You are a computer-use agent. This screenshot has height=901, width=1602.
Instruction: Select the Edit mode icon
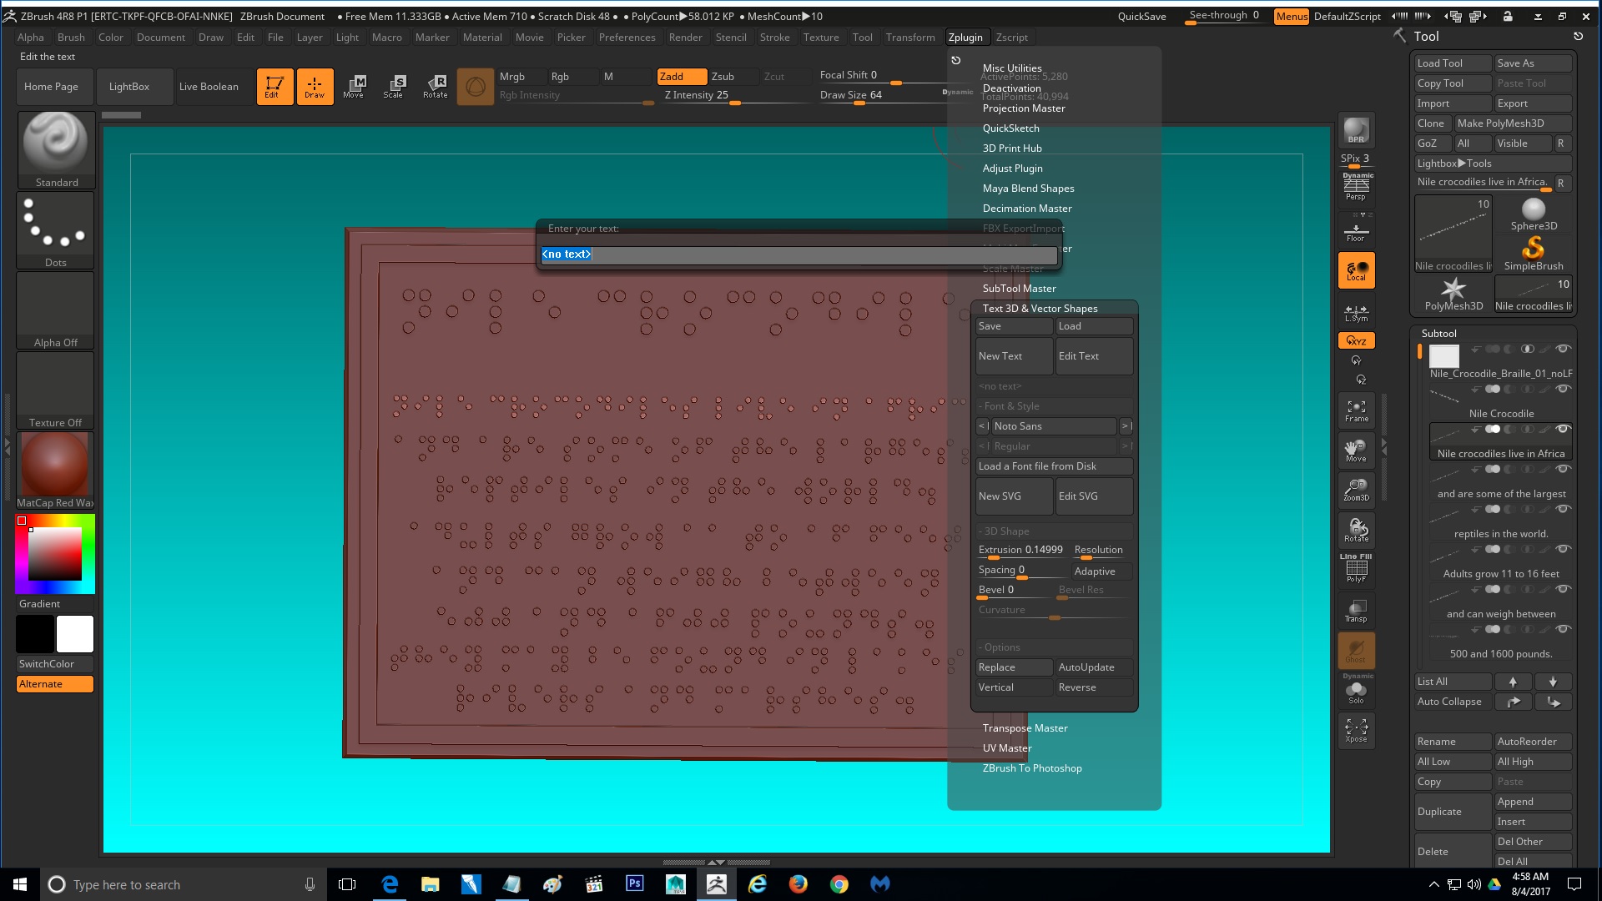point(275,86)
